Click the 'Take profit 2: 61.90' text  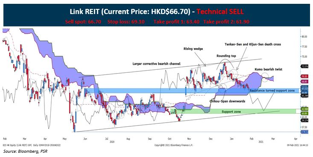coord(226,22)
